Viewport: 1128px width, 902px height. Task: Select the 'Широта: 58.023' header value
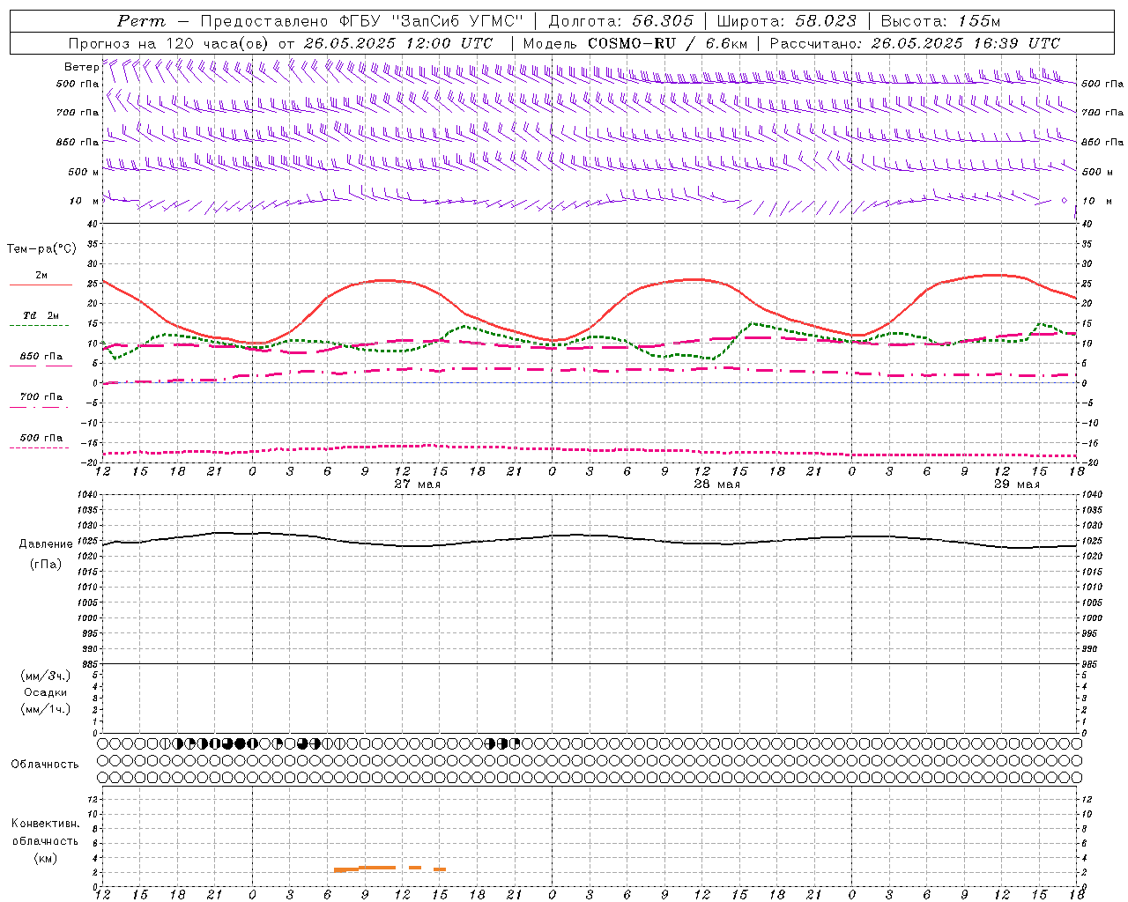pyautogui.click(x=786, y=21)
